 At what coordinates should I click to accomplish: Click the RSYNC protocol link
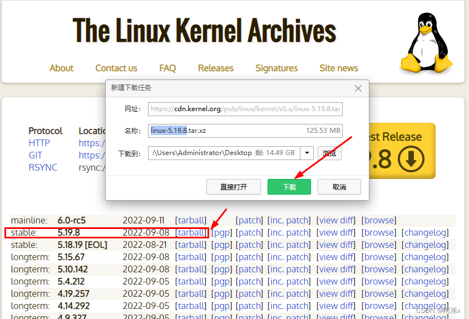43,168
